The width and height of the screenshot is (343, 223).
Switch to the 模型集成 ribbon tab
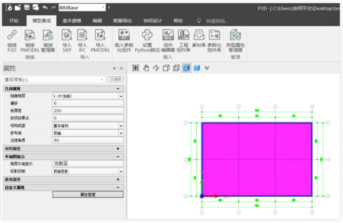tap(42, 21)
